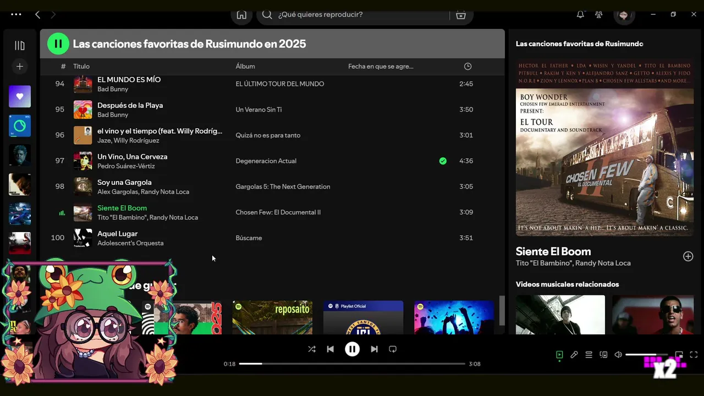
Task: Toggle shuffle playback
Action: 312,349
